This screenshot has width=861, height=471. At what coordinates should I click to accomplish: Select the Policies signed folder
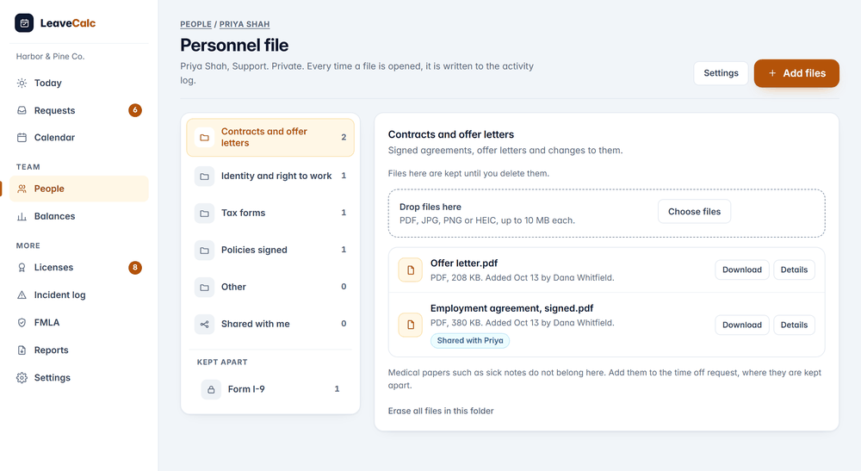(x=270, y=251)
